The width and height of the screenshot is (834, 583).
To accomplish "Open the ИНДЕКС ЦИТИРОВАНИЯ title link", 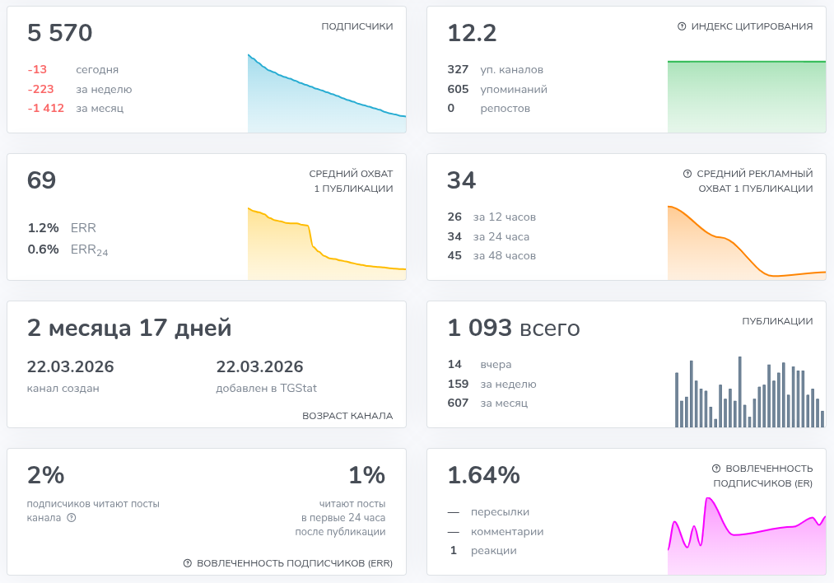I will pos(752,26).
